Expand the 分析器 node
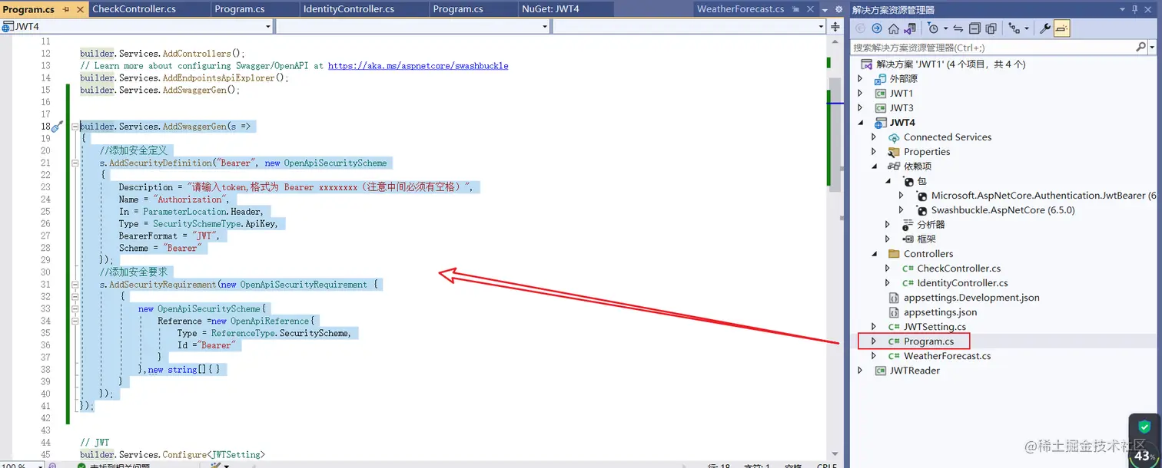This screenshot has width=1162, height=468. pos(888,225)
